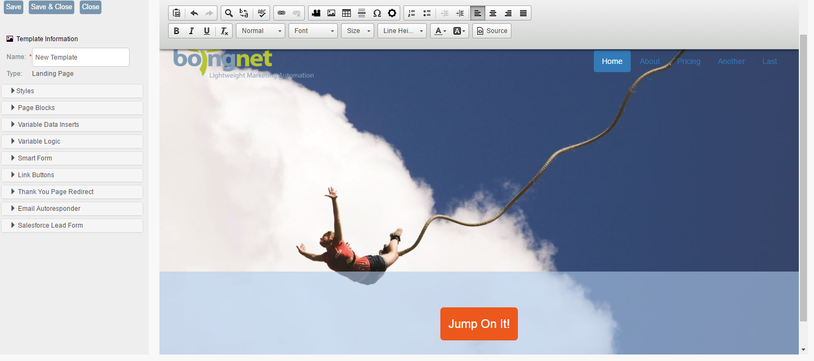Open the Font dropdown
814x361 pixels.
tap(313, 31)
